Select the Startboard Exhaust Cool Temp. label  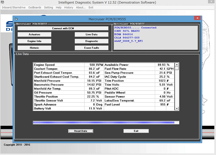coord(56,77)
